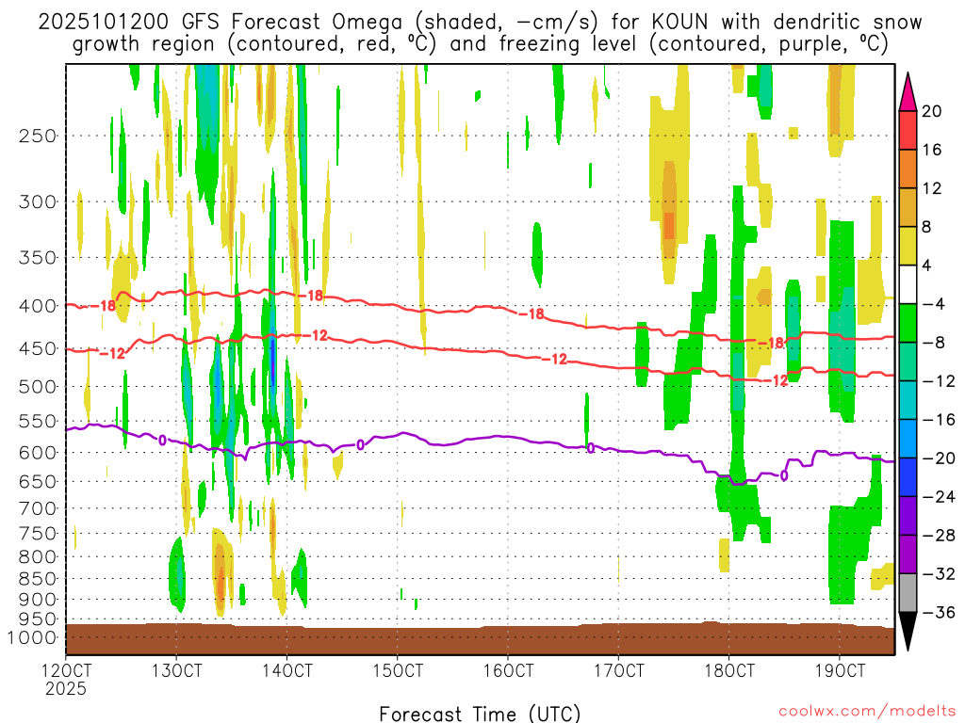Click the red color swatch labeled 16-20
This screenshot has width=965, height=723.
(908, 130)
